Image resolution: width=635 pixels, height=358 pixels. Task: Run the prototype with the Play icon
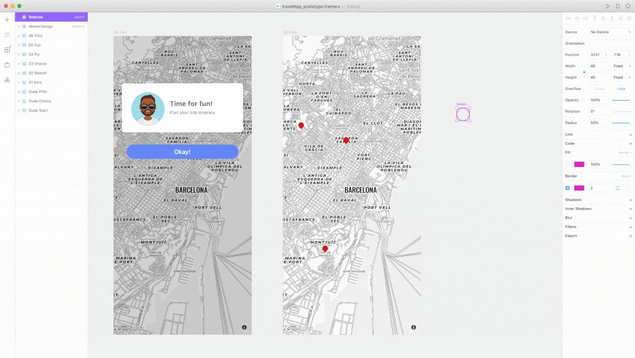[608, 6]
